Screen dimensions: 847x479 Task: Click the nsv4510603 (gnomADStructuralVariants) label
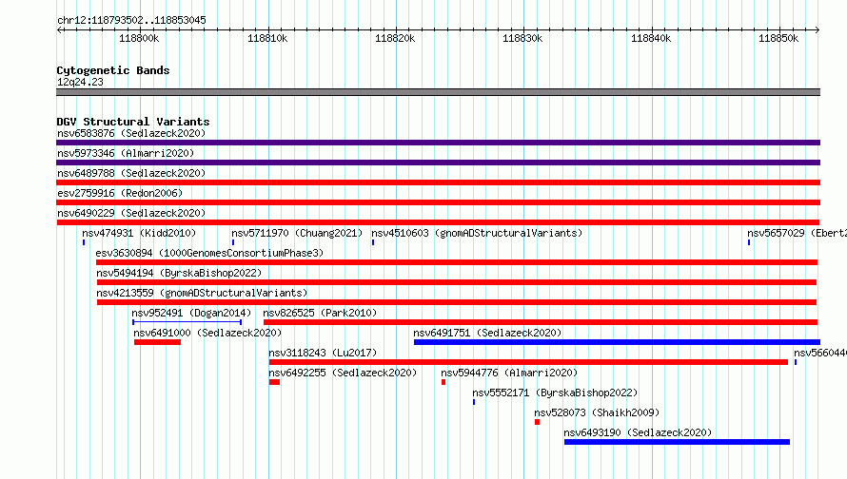click(x=477, y=233)
